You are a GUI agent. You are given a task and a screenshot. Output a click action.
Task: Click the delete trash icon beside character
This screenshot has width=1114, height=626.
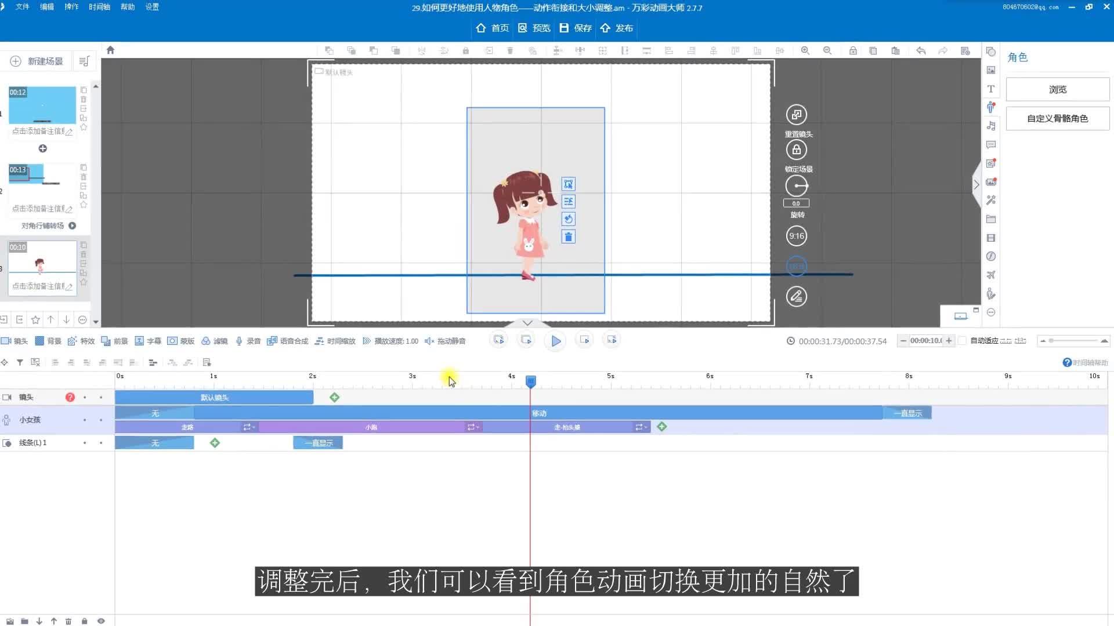click(x=568, y=236)
